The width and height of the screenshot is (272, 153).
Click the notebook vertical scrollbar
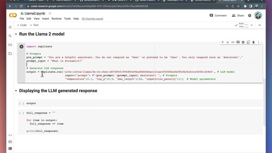[264, 102]
